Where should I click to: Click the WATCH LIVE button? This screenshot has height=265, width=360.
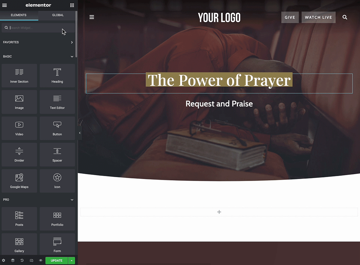point(318,17)
